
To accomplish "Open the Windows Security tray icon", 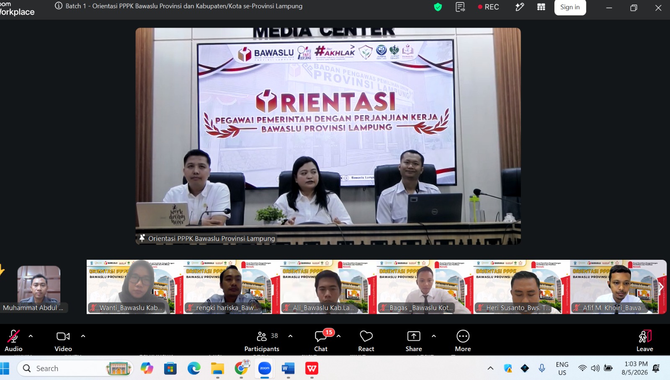I will pos(508,368).
